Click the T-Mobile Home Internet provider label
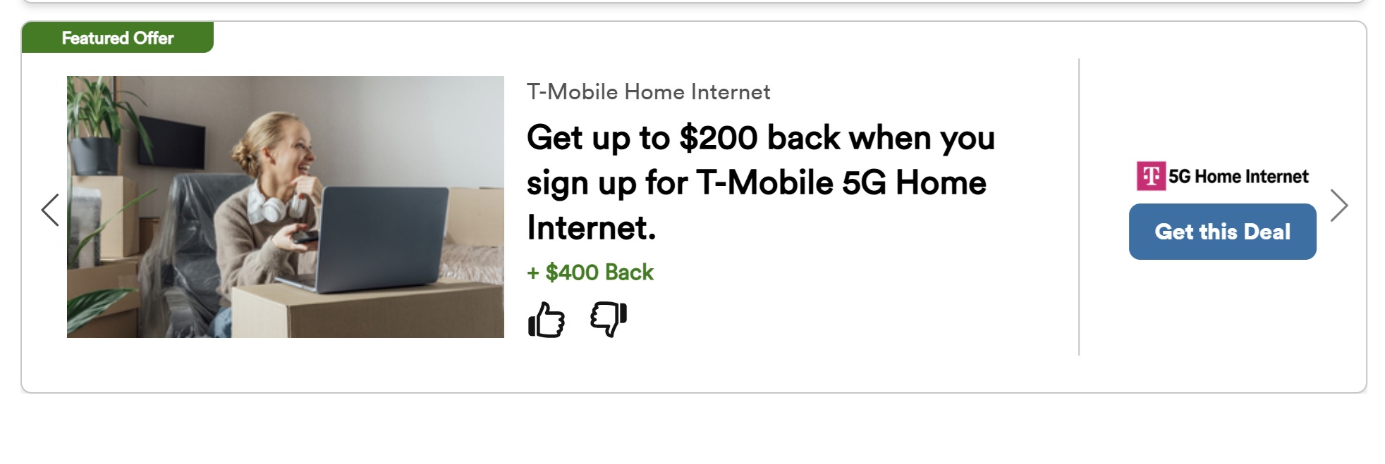 coord(648,92)
